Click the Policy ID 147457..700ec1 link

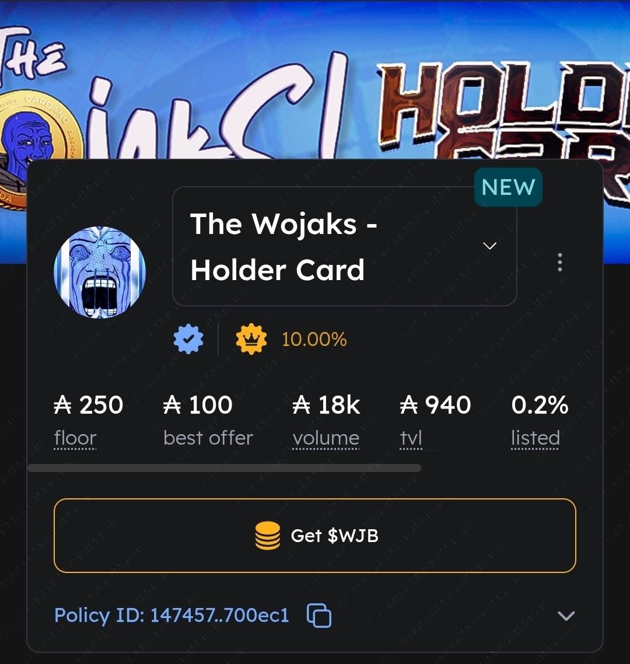[x=171, y=616]
